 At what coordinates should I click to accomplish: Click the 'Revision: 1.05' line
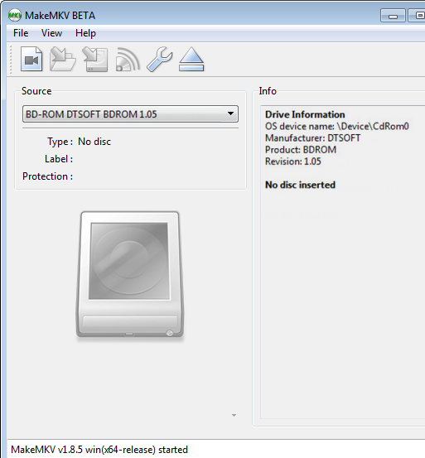293,162
